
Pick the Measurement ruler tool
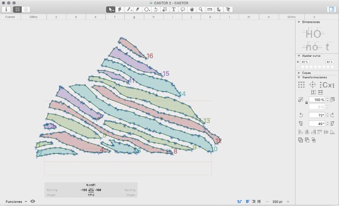pos(210,9)
